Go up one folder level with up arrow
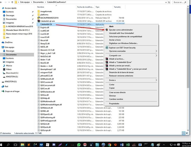The image size is (191, 147). click(x=12, y=2)
